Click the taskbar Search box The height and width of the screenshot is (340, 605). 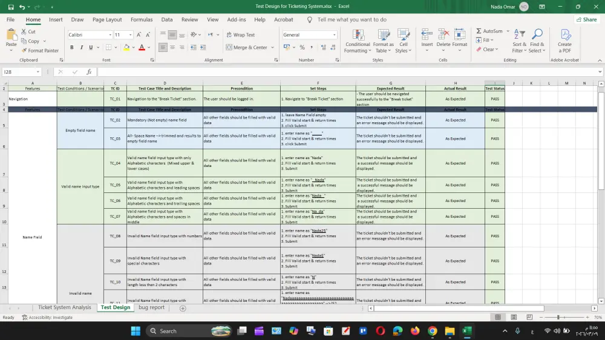(189, 331)
